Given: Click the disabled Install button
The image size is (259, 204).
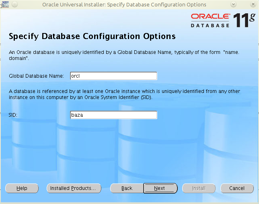Looking at the screenshot, I should [x=199, y=188].
